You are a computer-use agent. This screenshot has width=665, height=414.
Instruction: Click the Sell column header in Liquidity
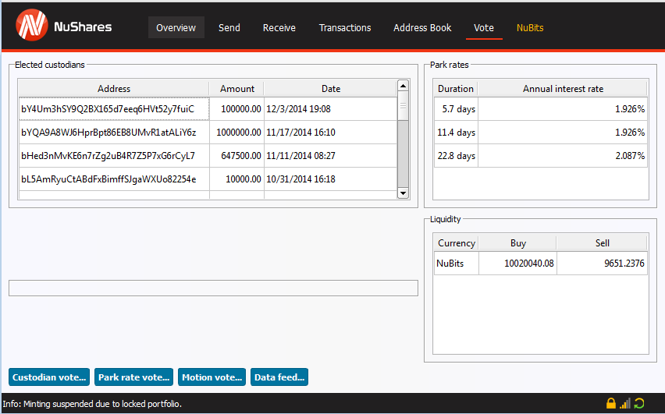603,242
